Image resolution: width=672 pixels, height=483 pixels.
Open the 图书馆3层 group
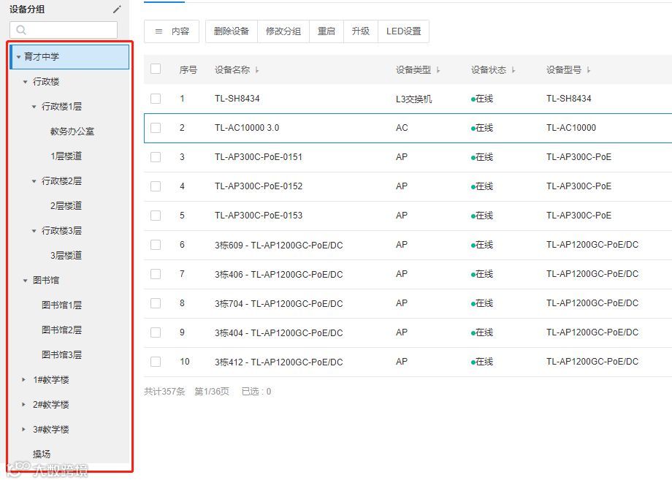point(61,355)
